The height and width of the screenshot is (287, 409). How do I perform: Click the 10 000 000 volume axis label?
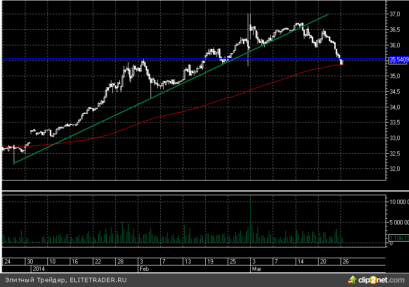click(x=398, y=201)
